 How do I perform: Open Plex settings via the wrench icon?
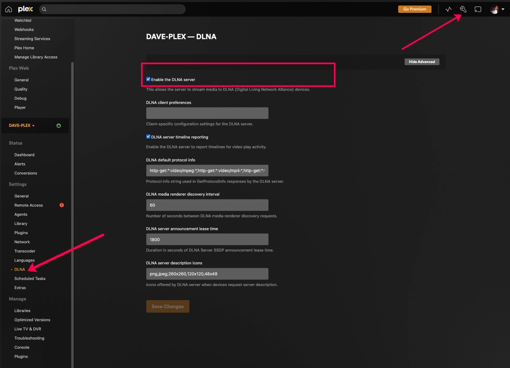(x=463, y=9)
